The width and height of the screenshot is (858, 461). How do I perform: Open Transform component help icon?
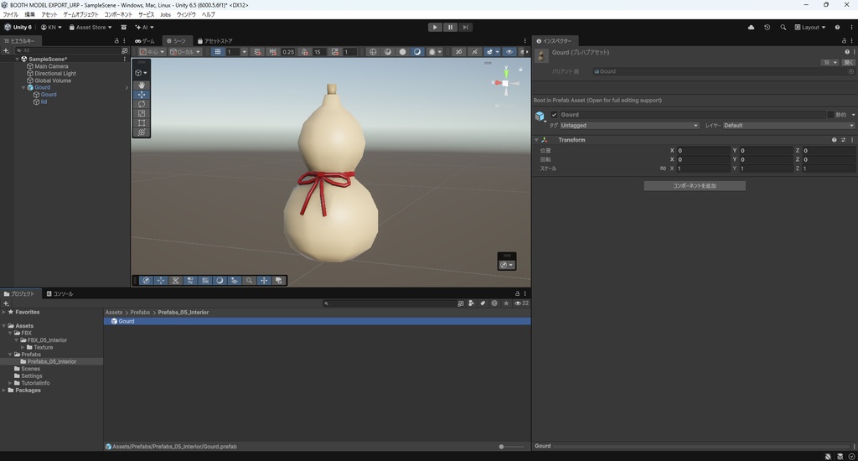834,140
